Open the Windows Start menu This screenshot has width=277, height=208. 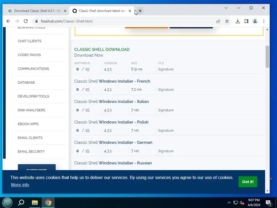coord(7,203)
